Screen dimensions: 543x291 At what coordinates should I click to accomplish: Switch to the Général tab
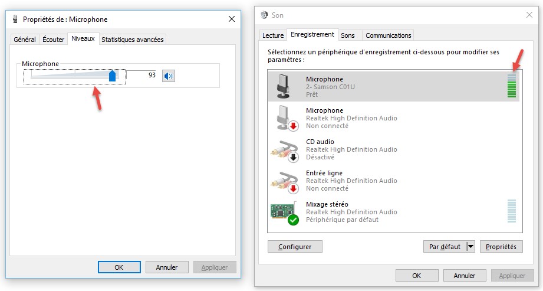(x=25, y=40)
